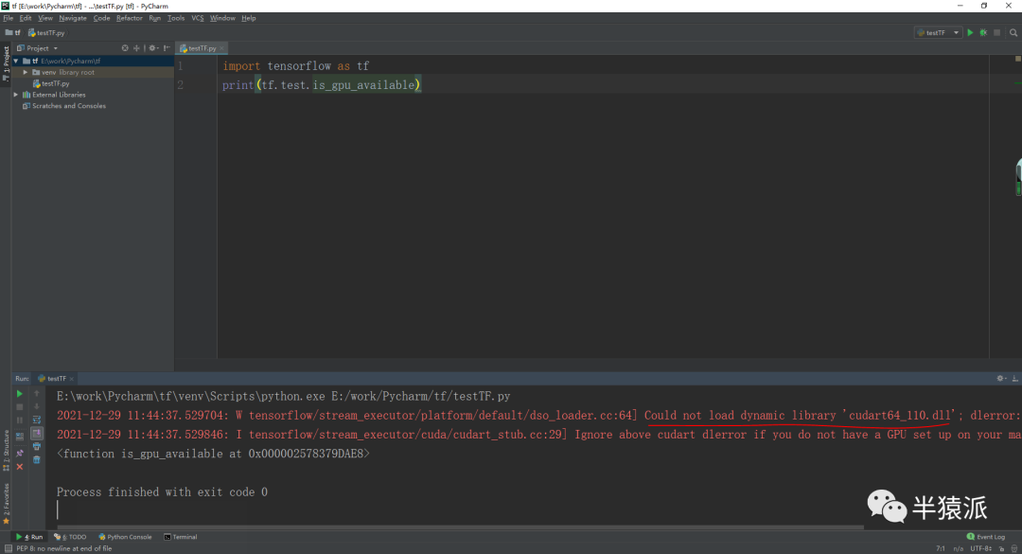Expand External Libraries node
Viewport: 1022px width, 554px height.
[16, 95]
